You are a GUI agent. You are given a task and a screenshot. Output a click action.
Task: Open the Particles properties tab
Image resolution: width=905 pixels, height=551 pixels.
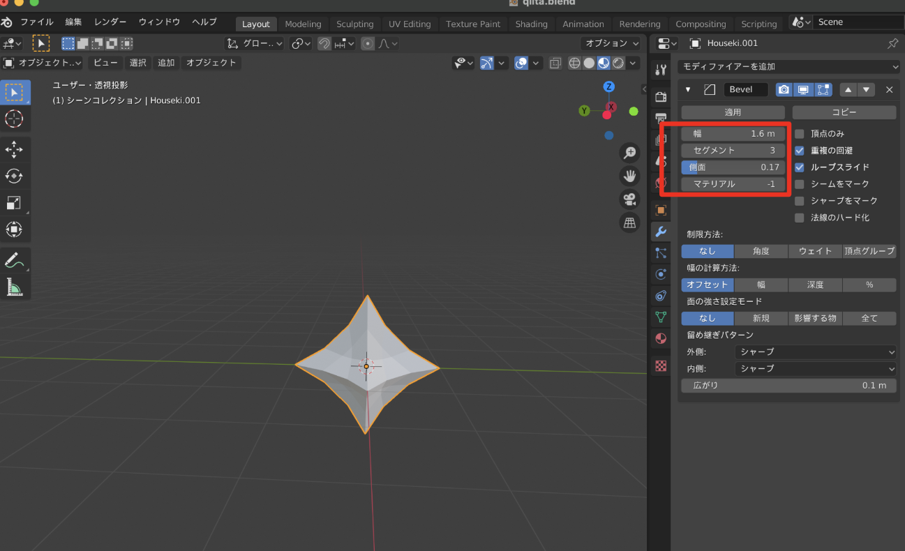(660, 253)
